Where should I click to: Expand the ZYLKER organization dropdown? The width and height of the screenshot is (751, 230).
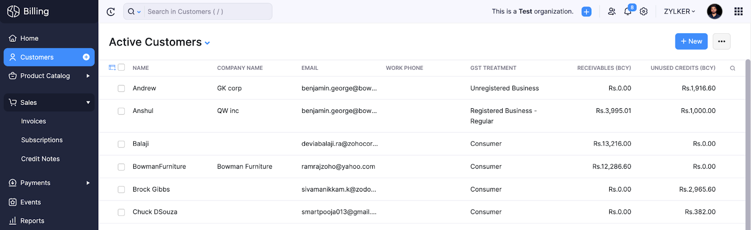pos(679,11)
